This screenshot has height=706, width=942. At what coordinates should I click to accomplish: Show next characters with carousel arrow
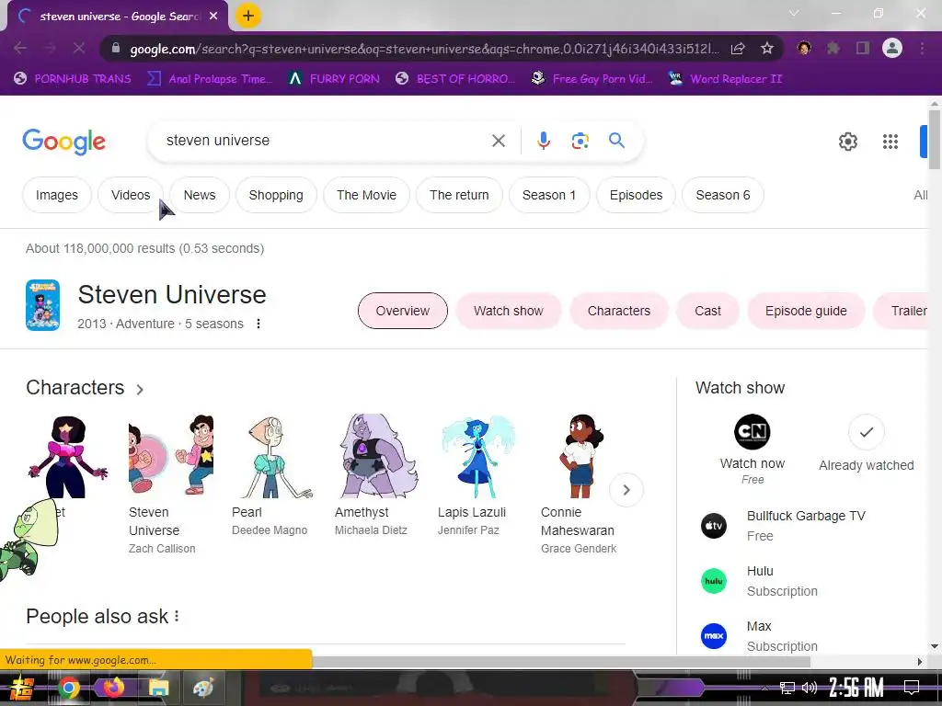(626, 490)
